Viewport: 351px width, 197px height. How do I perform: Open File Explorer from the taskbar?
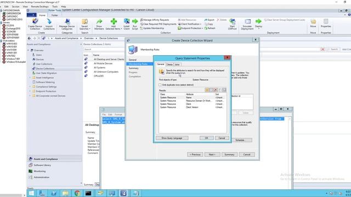click(x=66, y=193)
